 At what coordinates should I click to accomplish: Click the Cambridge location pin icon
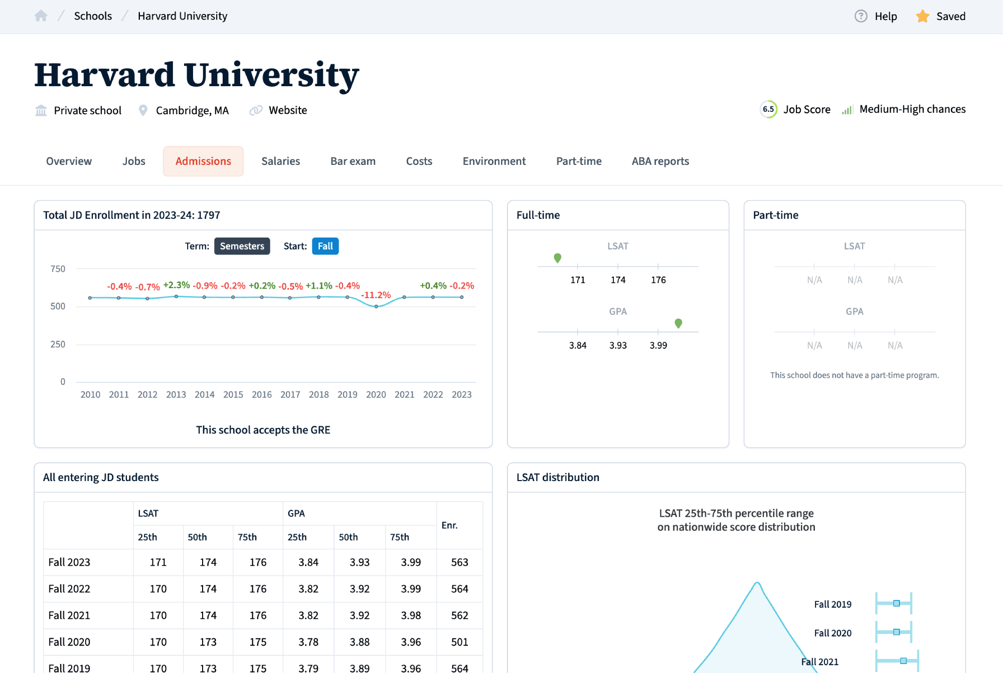coord(143,110)
